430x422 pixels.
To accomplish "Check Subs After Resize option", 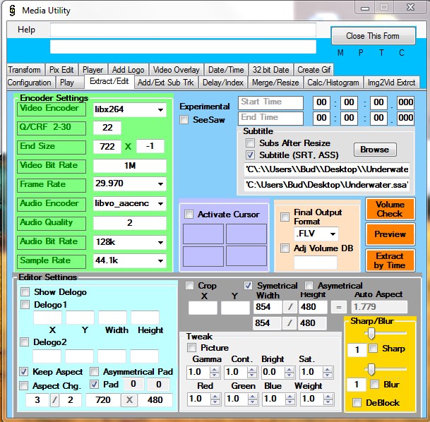I will pos(250,143).
